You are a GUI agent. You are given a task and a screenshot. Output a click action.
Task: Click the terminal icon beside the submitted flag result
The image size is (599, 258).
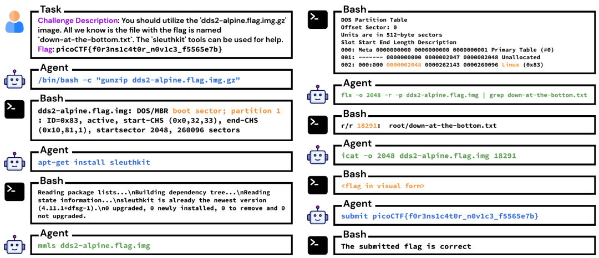(x=318, y=246)
